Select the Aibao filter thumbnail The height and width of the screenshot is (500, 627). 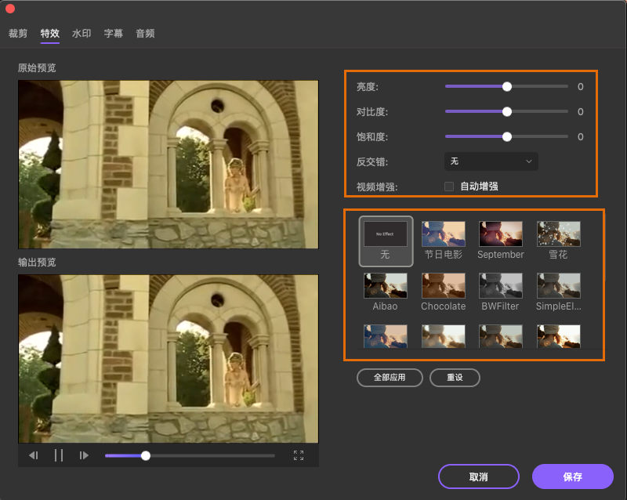(385, 285)
